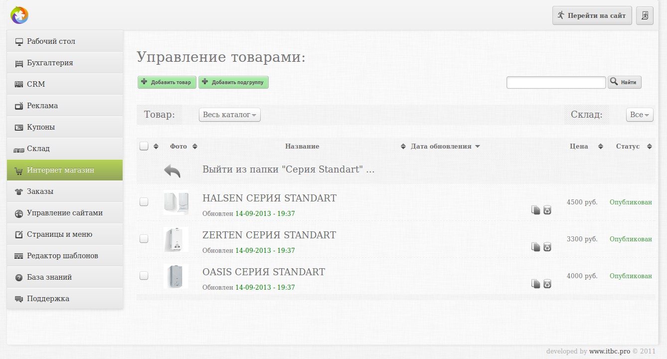Click the HALSEN product thumbnail
Viewport: 667px width, 359px height.
pyautogui.click(x=176, y=202)
